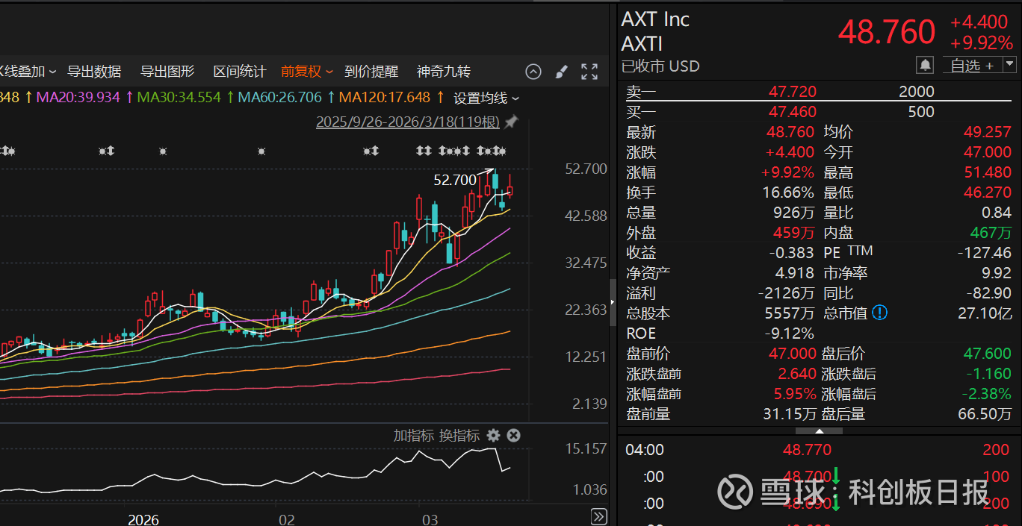Click 导出数据 in the chart toolbar

(x=94, y=72)
